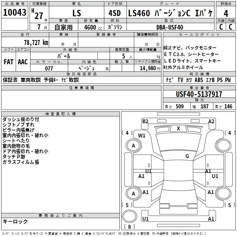Click A2 damage mark on diagram
This screenshot has width=237, height=237.
(211, 121)
